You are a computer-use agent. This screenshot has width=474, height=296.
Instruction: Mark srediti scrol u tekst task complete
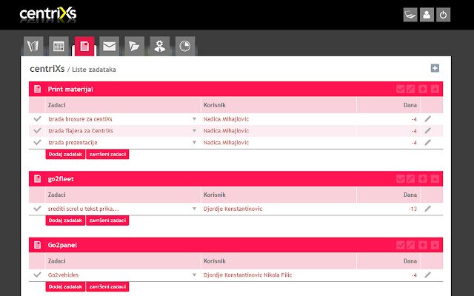click(37, 209)
